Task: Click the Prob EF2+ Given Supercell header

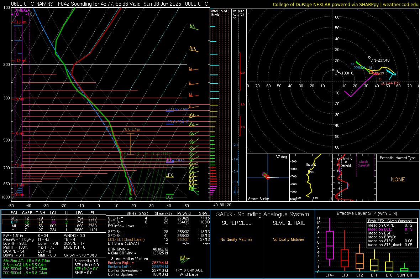Action: (390, 221)
